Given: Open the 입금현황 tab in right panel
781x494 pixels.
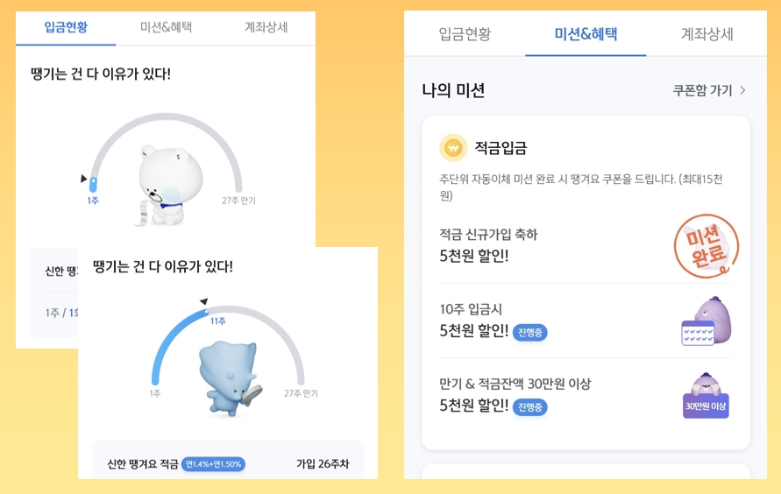Looking at the screenshot, I should (x=465, y=34).
